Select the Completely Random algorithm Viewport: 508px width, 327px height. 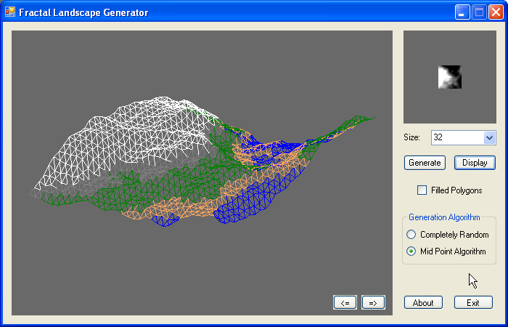point(411,234)
